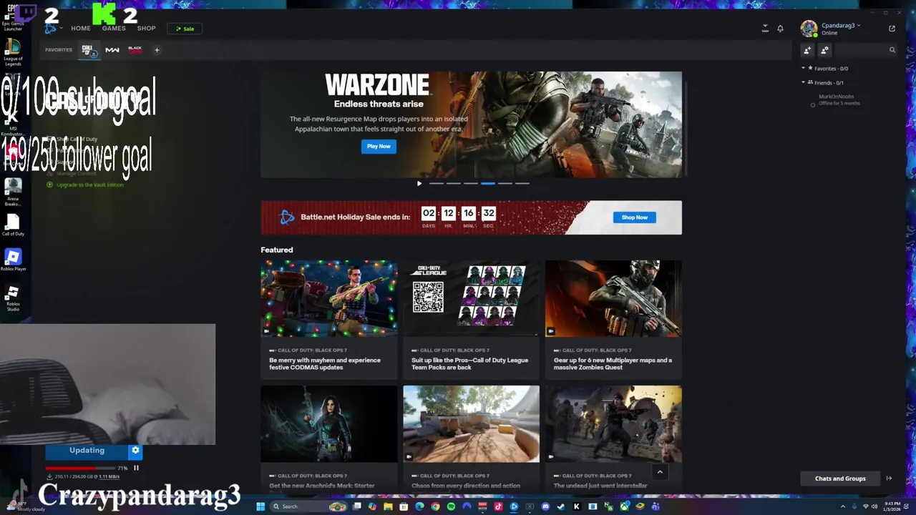
Task: Click Upgrade to the Vault Edition link
Action: [89, 185]
